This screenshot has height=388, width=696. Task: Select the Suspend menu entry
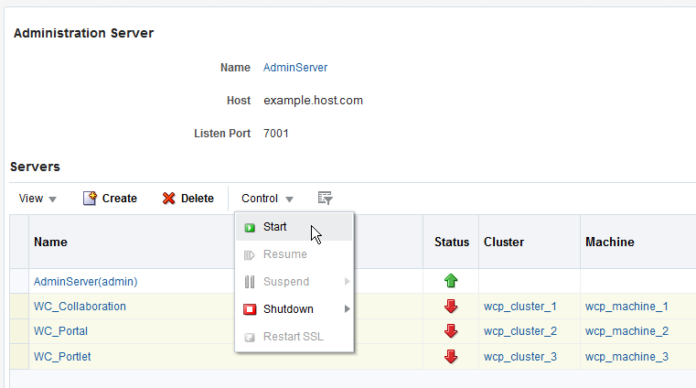(x=294, y=282)
